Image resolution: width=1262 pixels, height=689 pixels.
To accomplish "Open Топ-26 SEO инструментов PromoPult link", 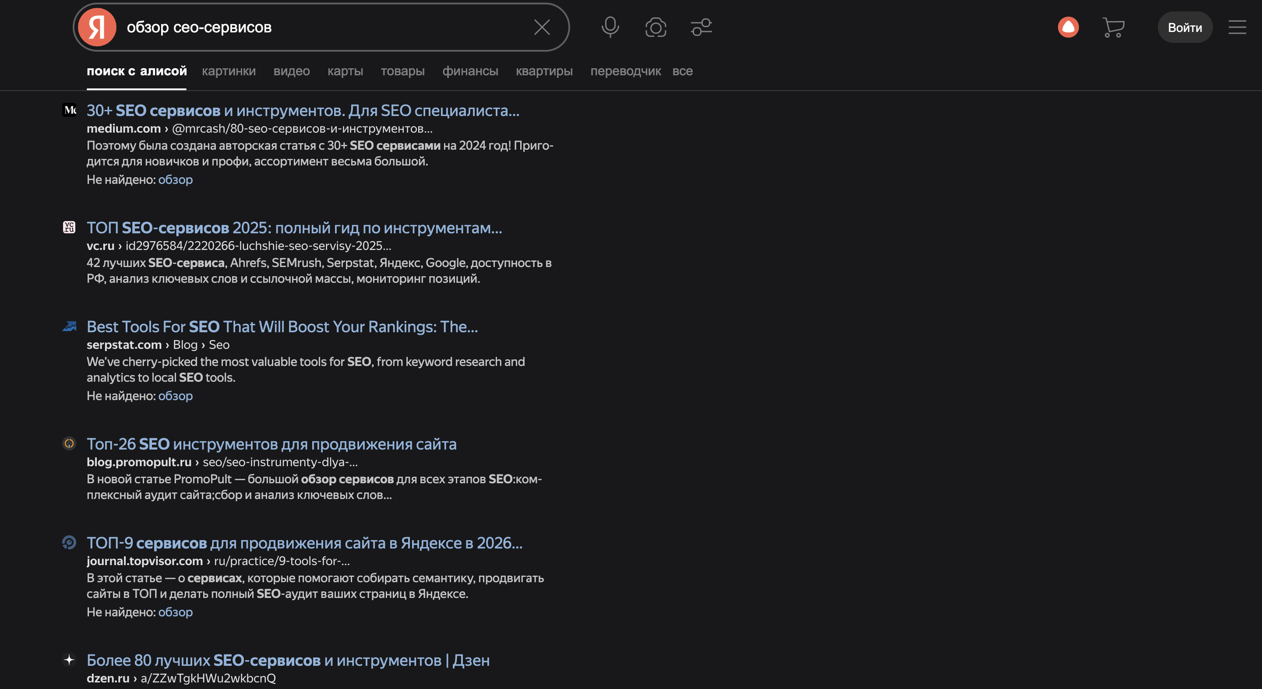I will click(x=271, y=444).
